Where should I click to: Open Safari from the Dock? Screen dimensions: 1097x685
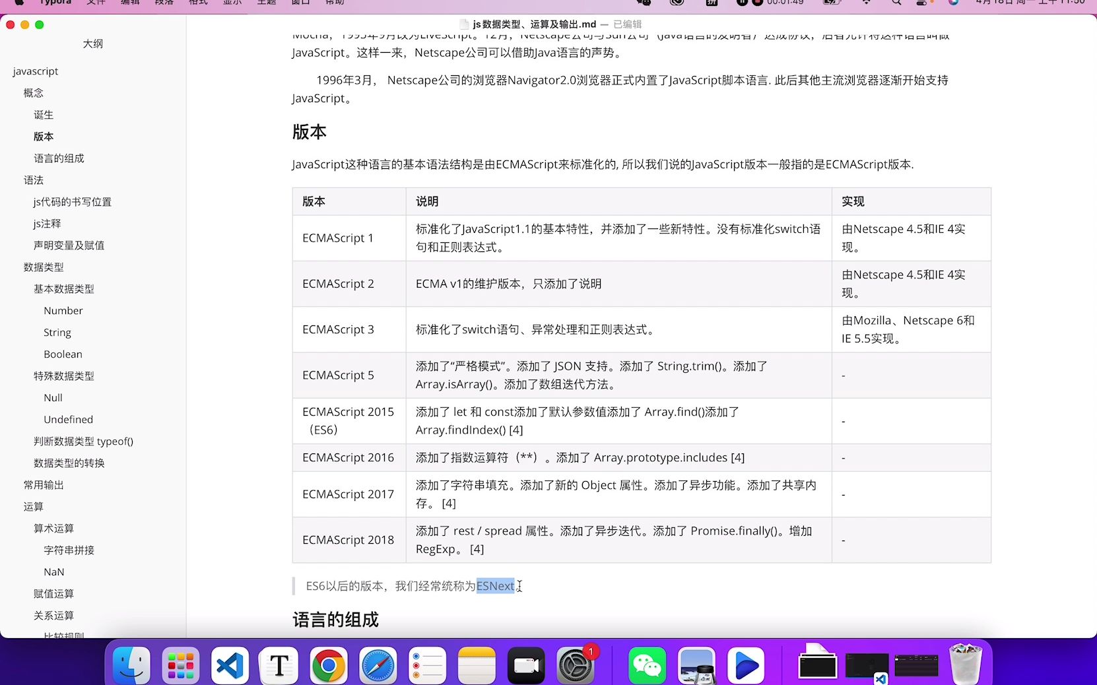click(x=378, y=665)
